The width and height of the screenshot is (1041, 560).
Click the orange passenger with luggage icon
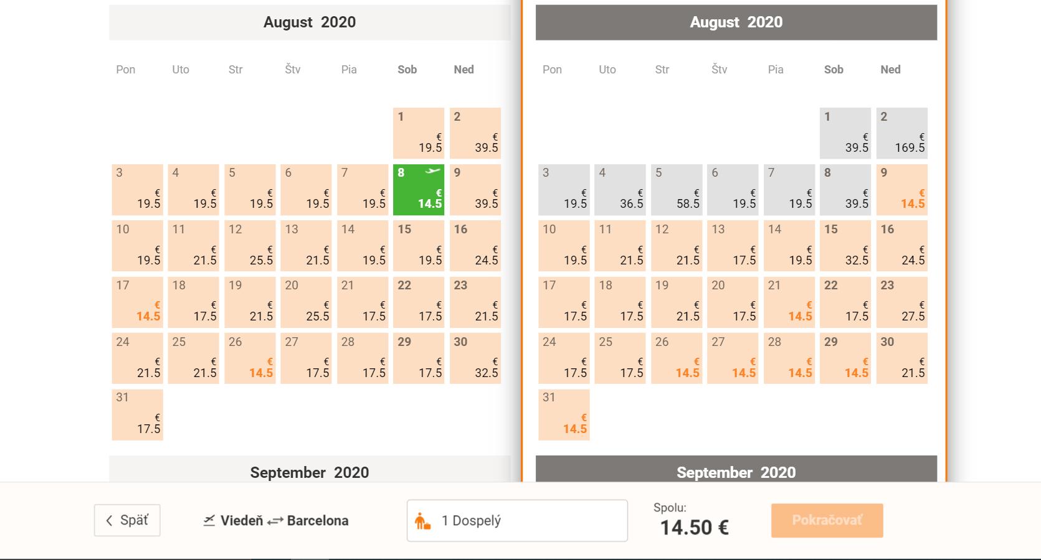tap(423, 521)
